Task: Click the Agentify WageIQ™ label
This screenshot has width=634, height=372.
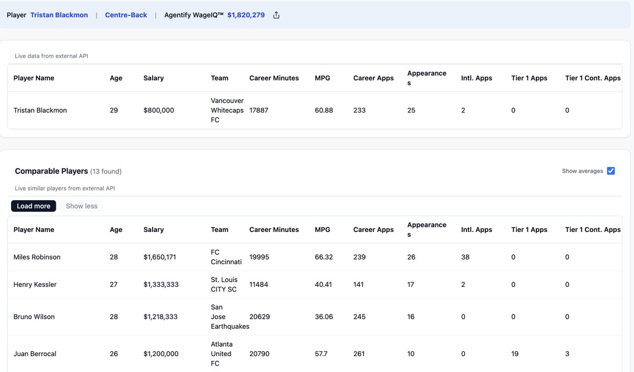Action: 194,15
